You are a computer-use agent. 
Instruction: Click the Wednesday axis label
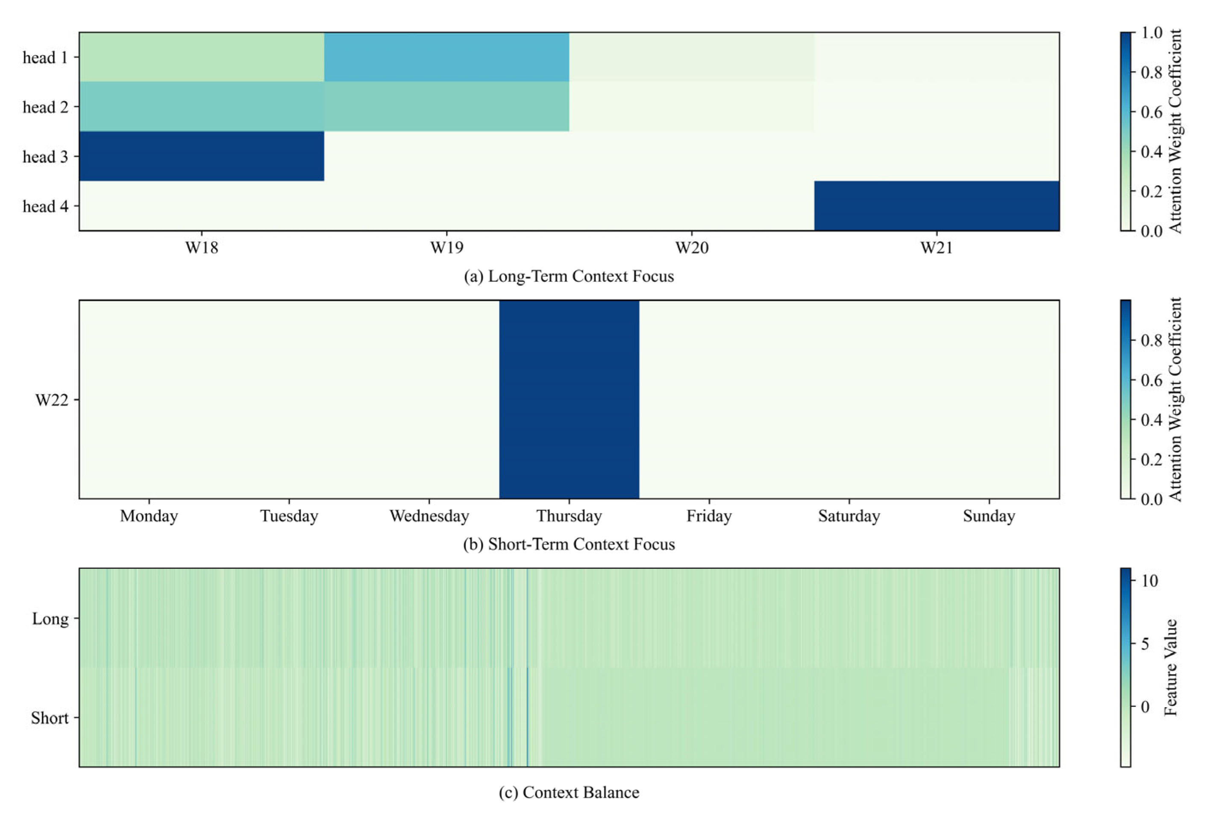(429, 516)
